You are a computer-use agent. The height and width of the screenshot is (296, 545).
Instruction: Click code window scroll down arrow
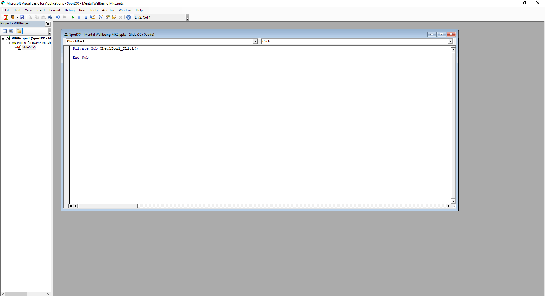[x=453, y=201]
